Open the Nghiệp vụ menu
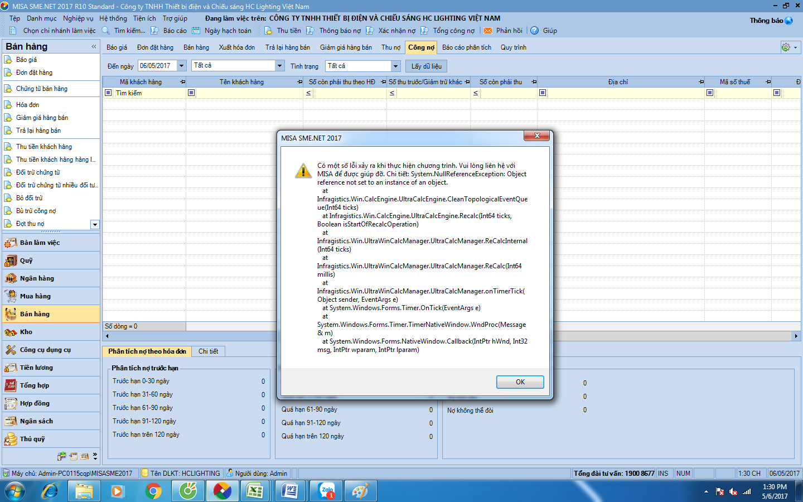 78,18
